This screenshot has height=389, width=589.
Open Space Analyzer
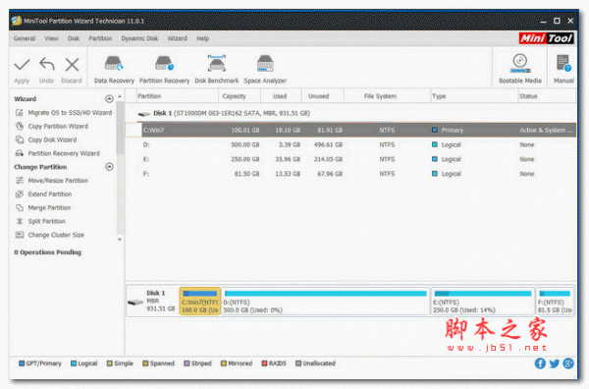point(265,70)
